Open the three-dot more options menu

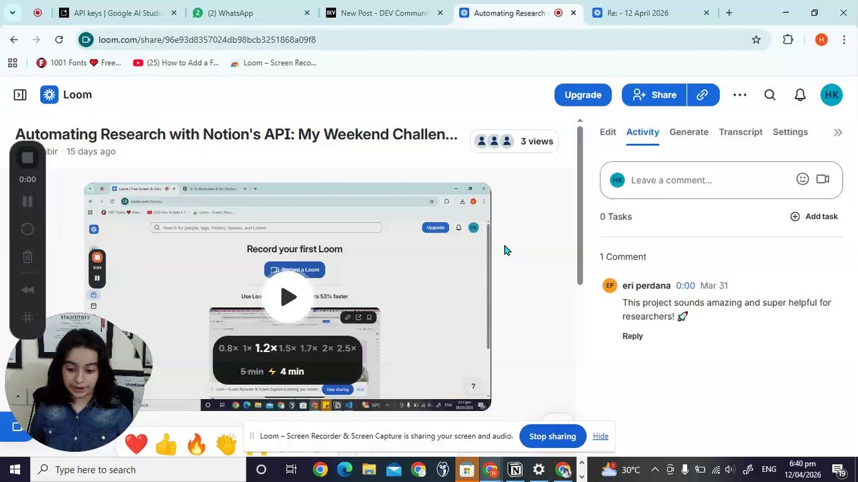coord(740,95)
